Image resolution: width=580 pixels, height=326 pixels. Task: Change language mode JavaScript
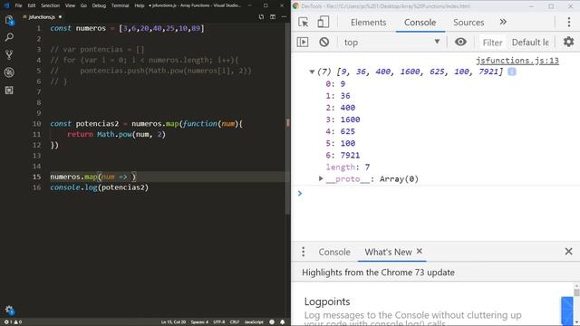coord(254,322)
